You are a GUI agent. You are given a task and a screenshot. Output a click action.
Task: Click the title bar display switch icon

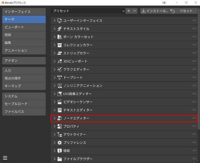pyautogui.click(x=164, y=3)
